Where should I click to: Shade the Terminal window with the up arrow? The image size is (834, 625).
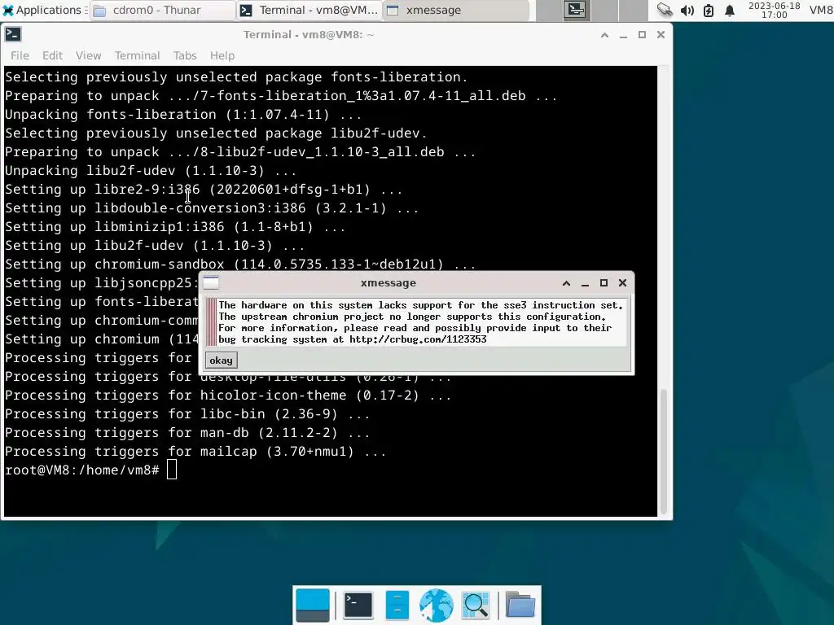click(x=605, y=34)
